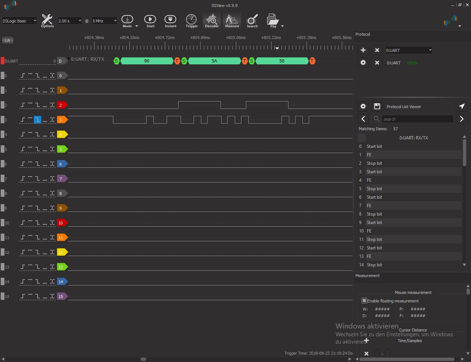Open the Options wrench tool

click(x=47, y=21)
